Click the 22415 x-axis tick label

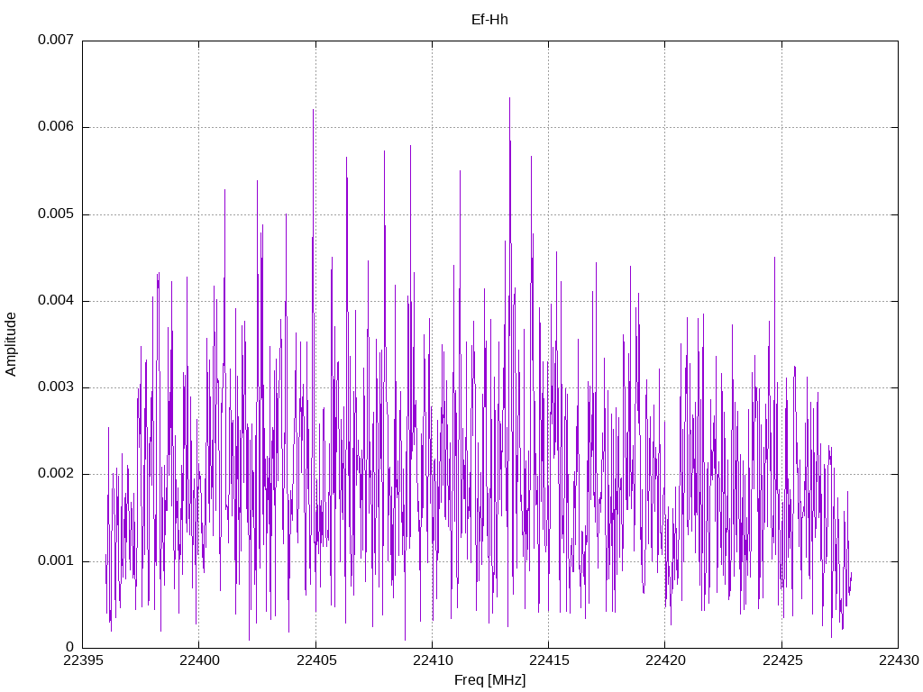549,660
